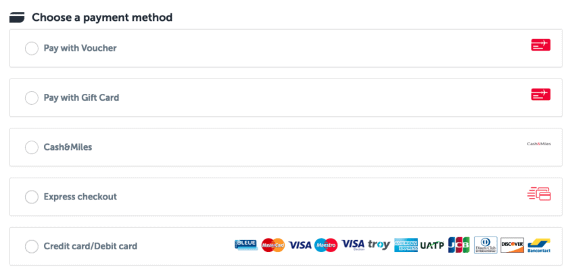568x271 pixels.
Task: Click the red voucher ticket icon
Action: click(x=540, y=45)
